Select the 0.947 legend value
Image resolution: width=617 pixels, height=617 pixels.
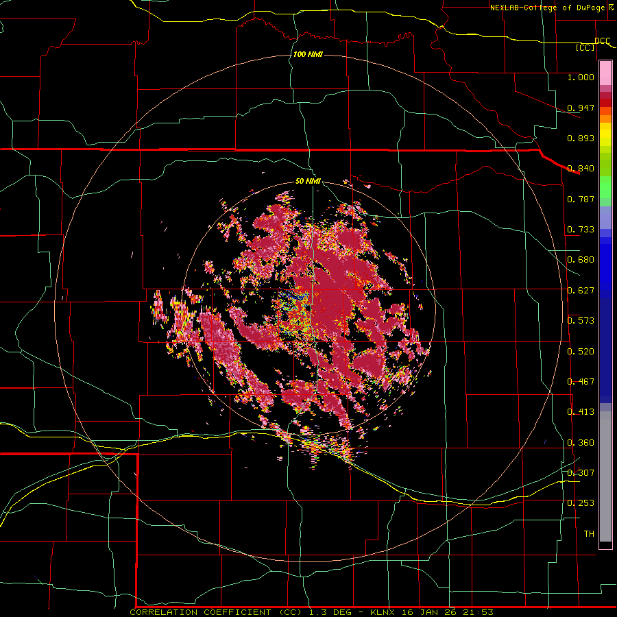[x=581, y=108]
